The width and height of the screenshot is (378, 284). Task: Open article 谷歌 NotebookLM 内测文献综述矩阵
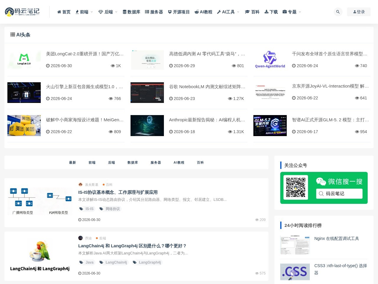point(207,87)
